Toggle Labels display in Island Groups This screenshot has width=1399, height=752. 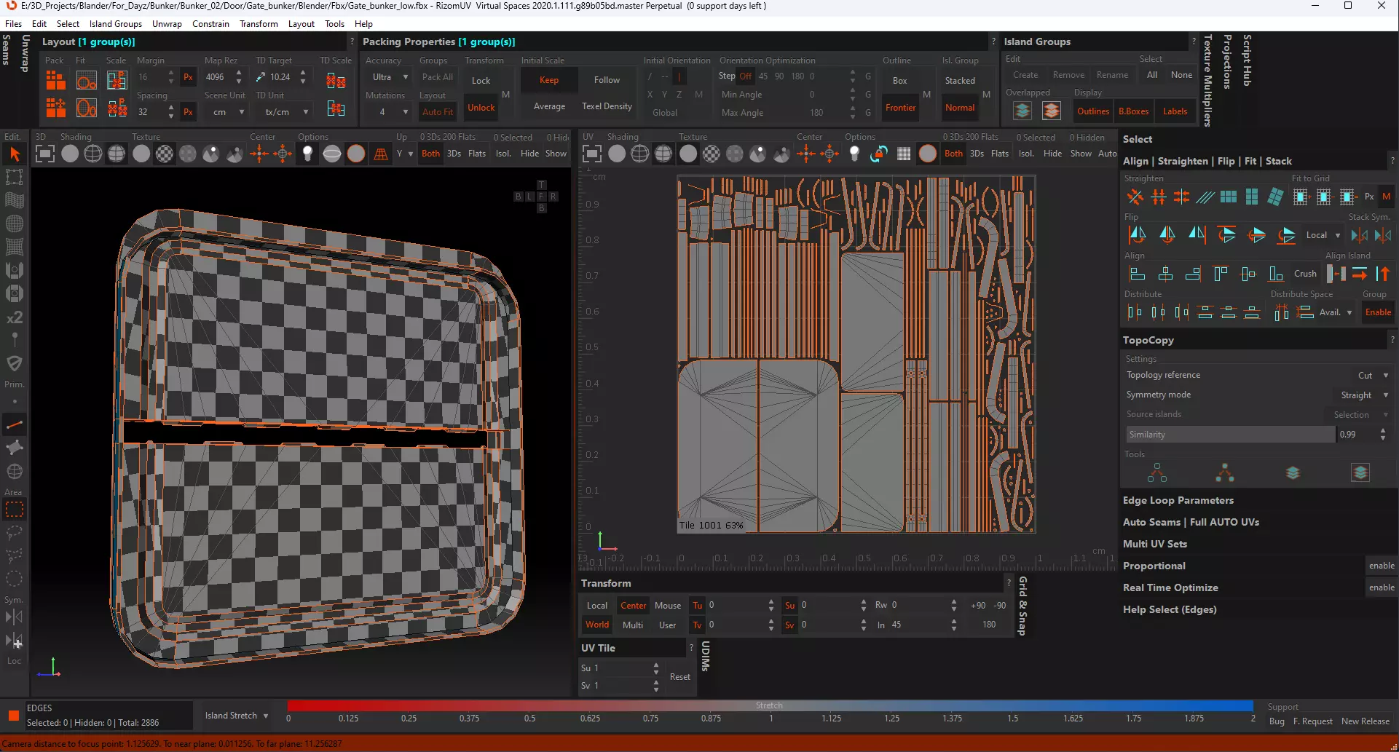click(1175, 111)
